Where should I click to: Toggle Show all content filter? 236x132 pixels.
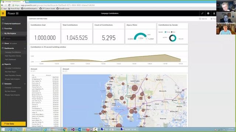9,43
